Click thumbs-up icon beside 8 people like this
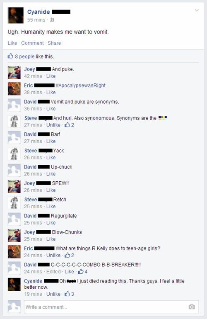Screen dimensions: 207x319 [x=10, y=56]
